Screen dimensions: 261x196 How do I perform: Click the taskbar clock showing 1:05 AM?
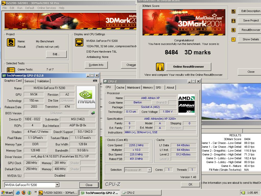click(252, 193)
